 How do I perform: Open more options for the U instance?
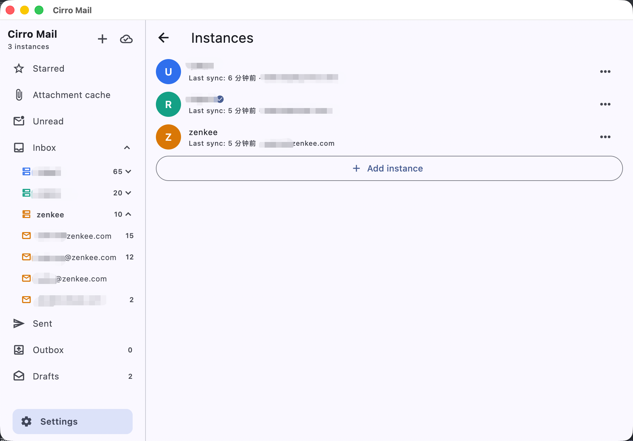point(605,72)
